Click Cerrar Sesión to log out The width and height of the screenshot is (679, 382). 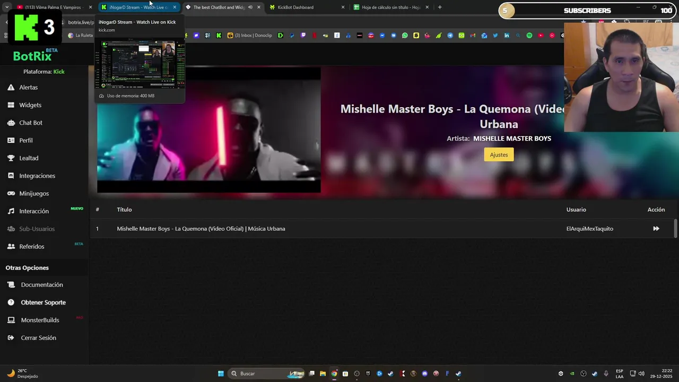[38, 338]
